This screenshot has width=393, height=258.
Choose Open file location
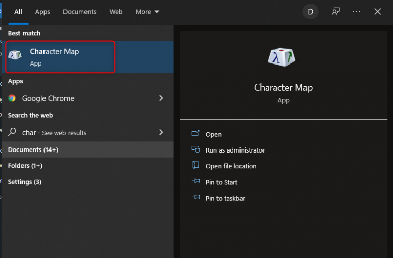[x=231, y=166]
